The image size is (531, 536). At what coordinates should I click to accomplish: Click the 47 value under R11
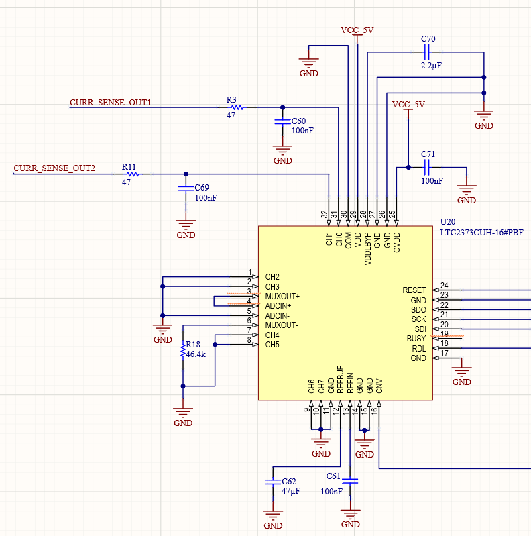127,182
